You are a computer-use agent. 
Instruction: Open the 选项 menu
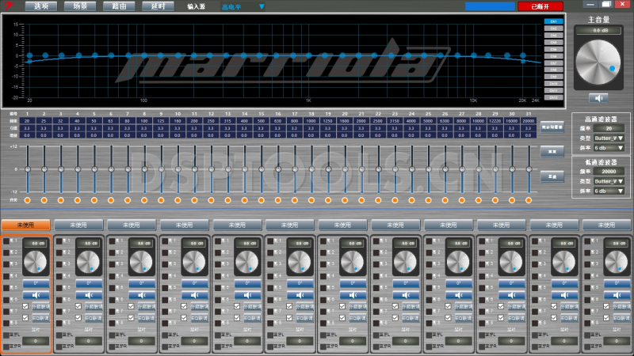click(42, 6)
